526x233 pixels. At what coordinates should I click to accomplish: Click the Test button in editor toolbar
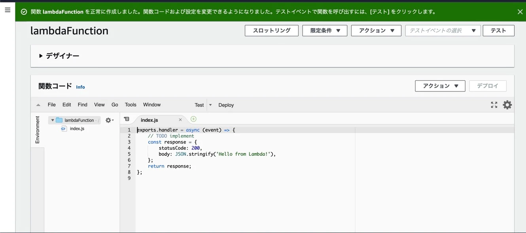pos(199,105)
